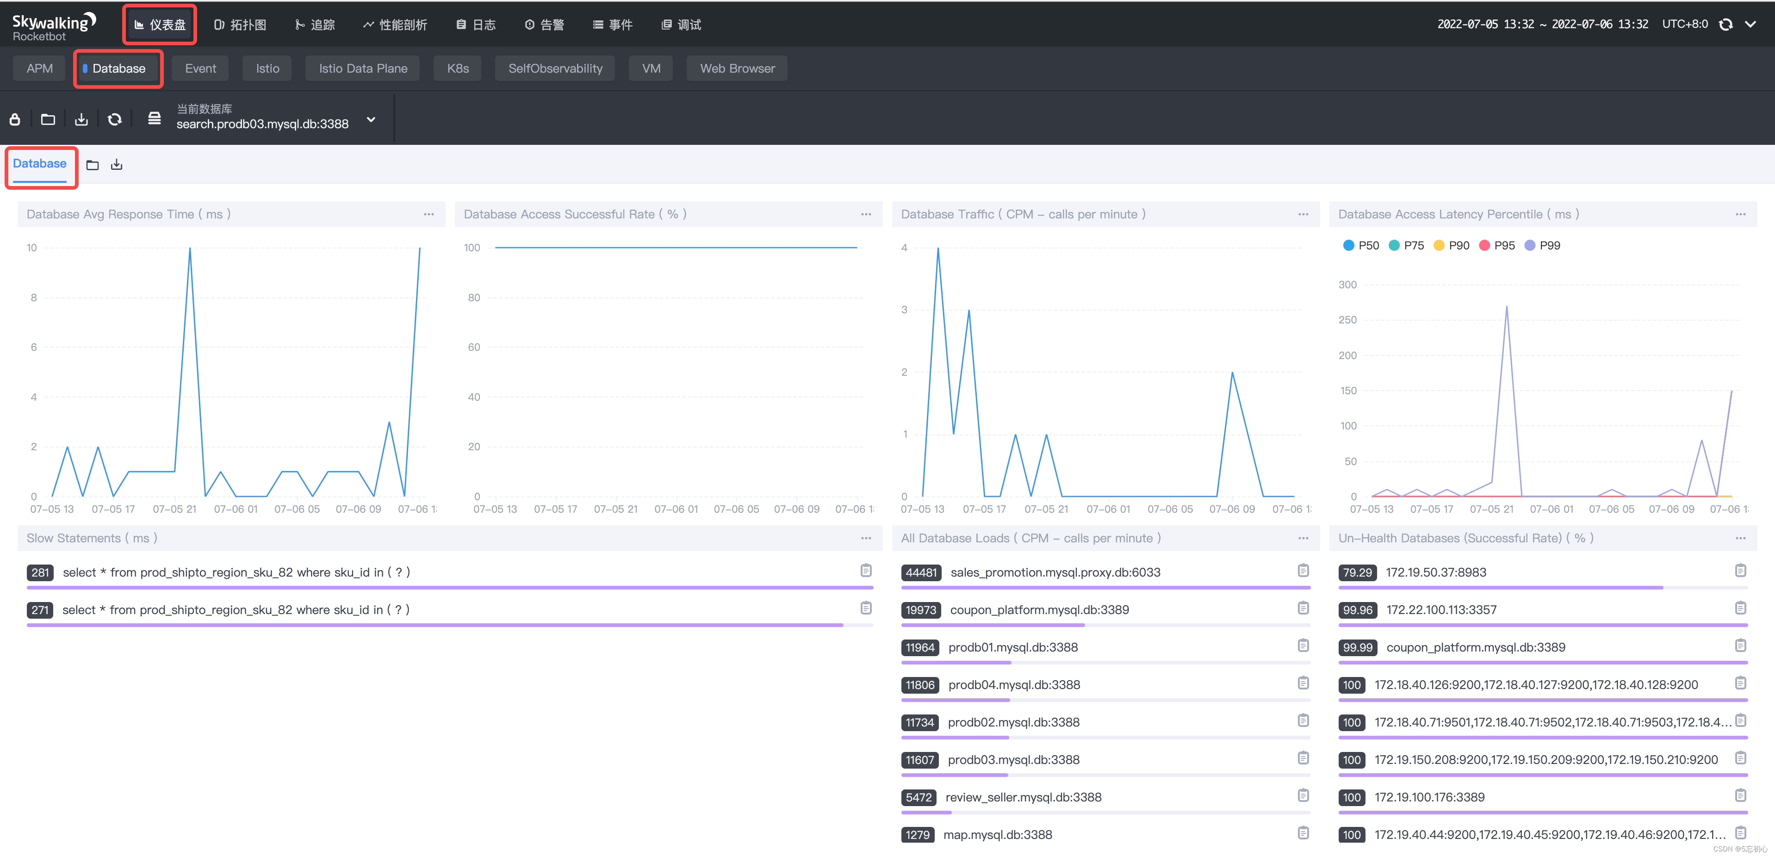Open options for Database Access Successful Rate chart
The height and width of the screenshot is (857, 1775).
865,214
